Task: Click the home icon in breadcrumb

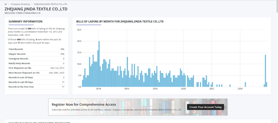Action: click(6, 4)
